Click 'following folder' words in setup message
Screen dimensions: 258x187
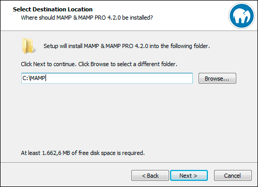pyautogui.click(x=190, y=46)
